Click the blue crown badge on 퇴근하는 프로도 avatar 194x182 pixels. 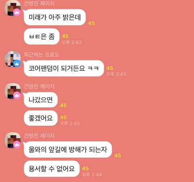pyautogui.click(x=17, y=63)
